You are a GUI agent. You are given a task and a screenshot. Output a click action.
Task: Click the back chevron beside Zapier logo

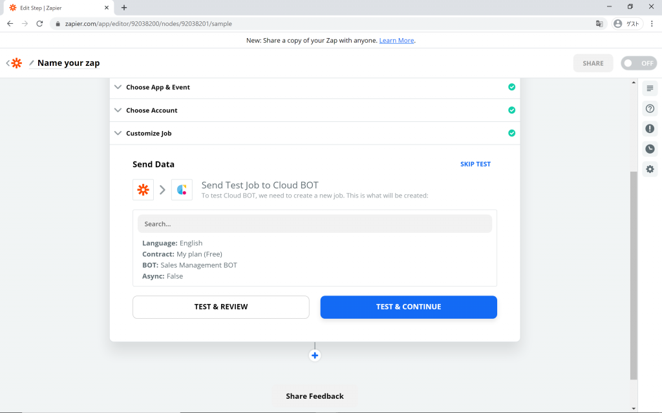pyautogui.click(x=8, y=63)
